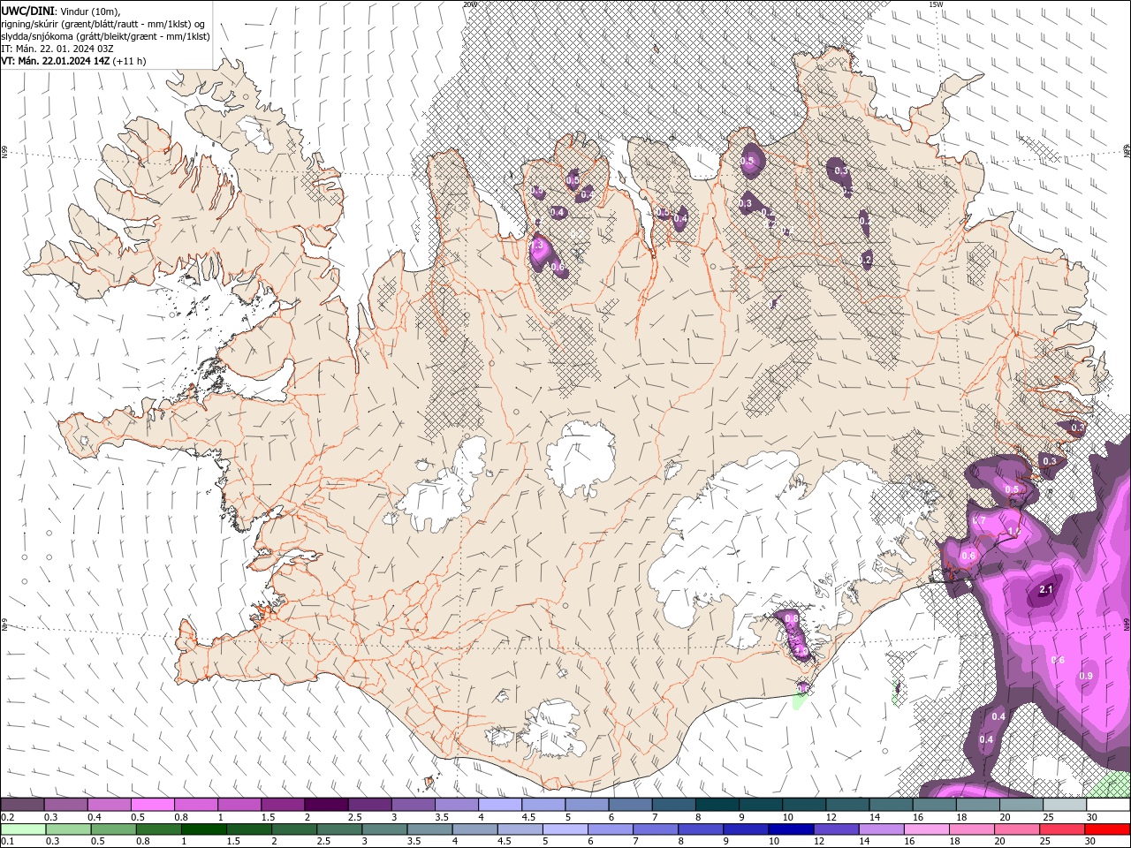
Task: Select the deep blue swatch between 10 and 12 in rain legend
Action: (x=790, y=829)
